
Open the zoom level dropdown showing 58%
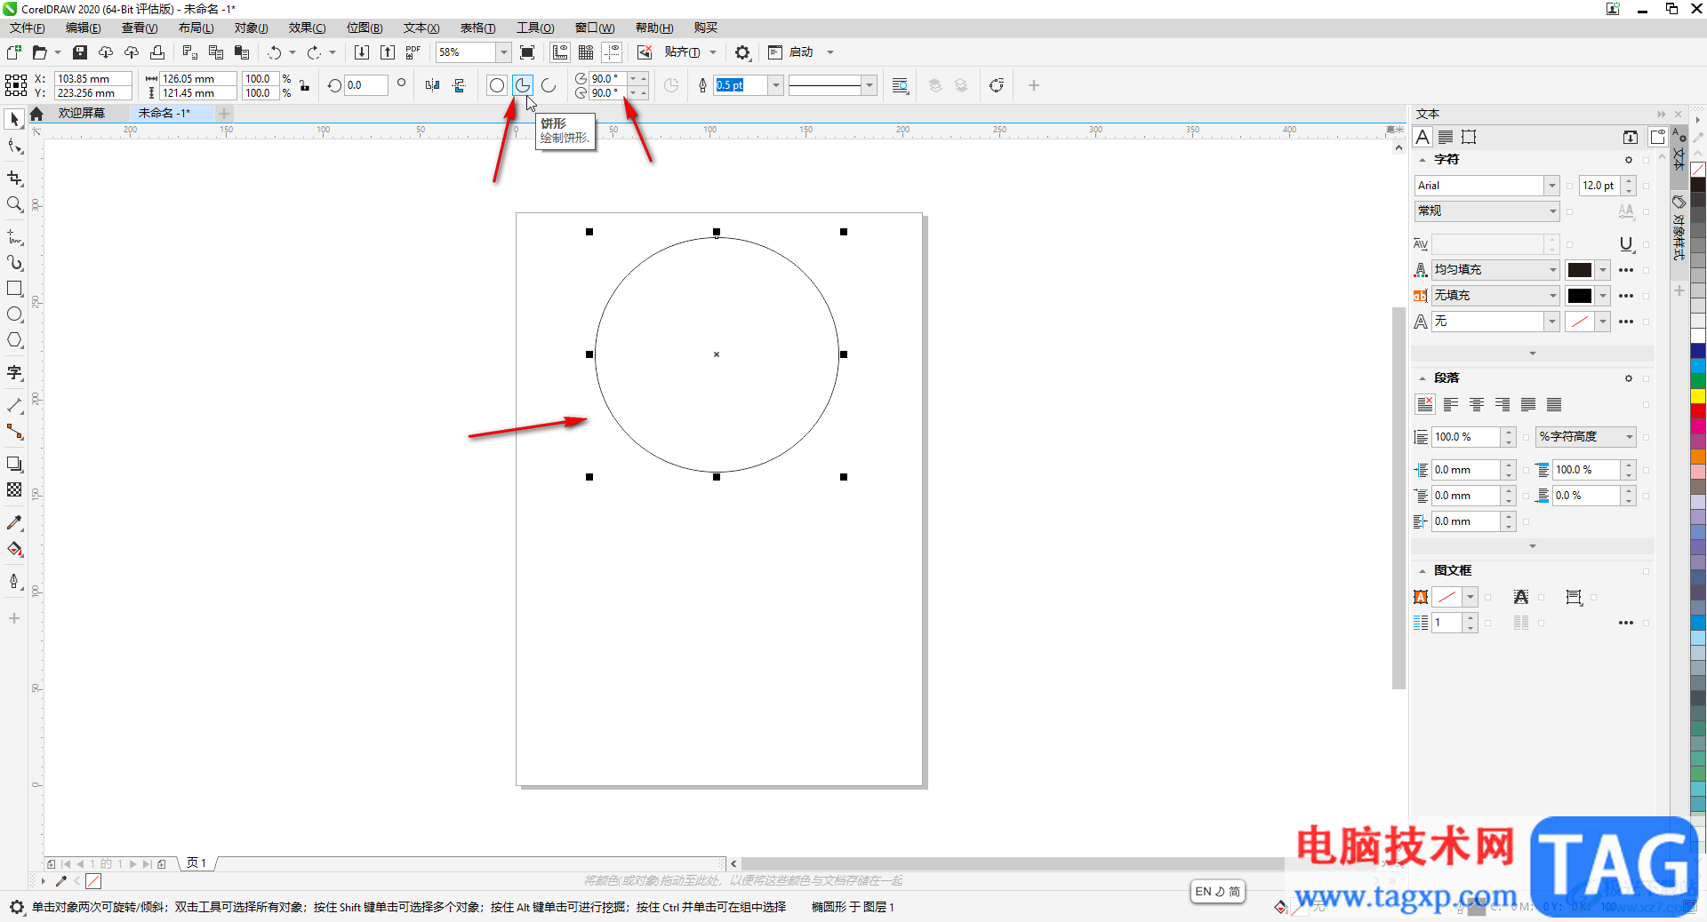503,52
